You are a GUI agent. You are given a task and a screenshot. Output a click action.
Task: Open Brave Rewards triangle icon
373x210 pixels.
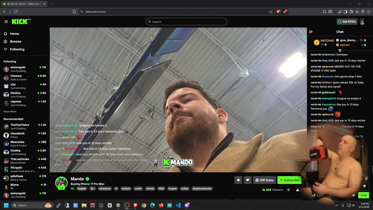pos(285,12)
